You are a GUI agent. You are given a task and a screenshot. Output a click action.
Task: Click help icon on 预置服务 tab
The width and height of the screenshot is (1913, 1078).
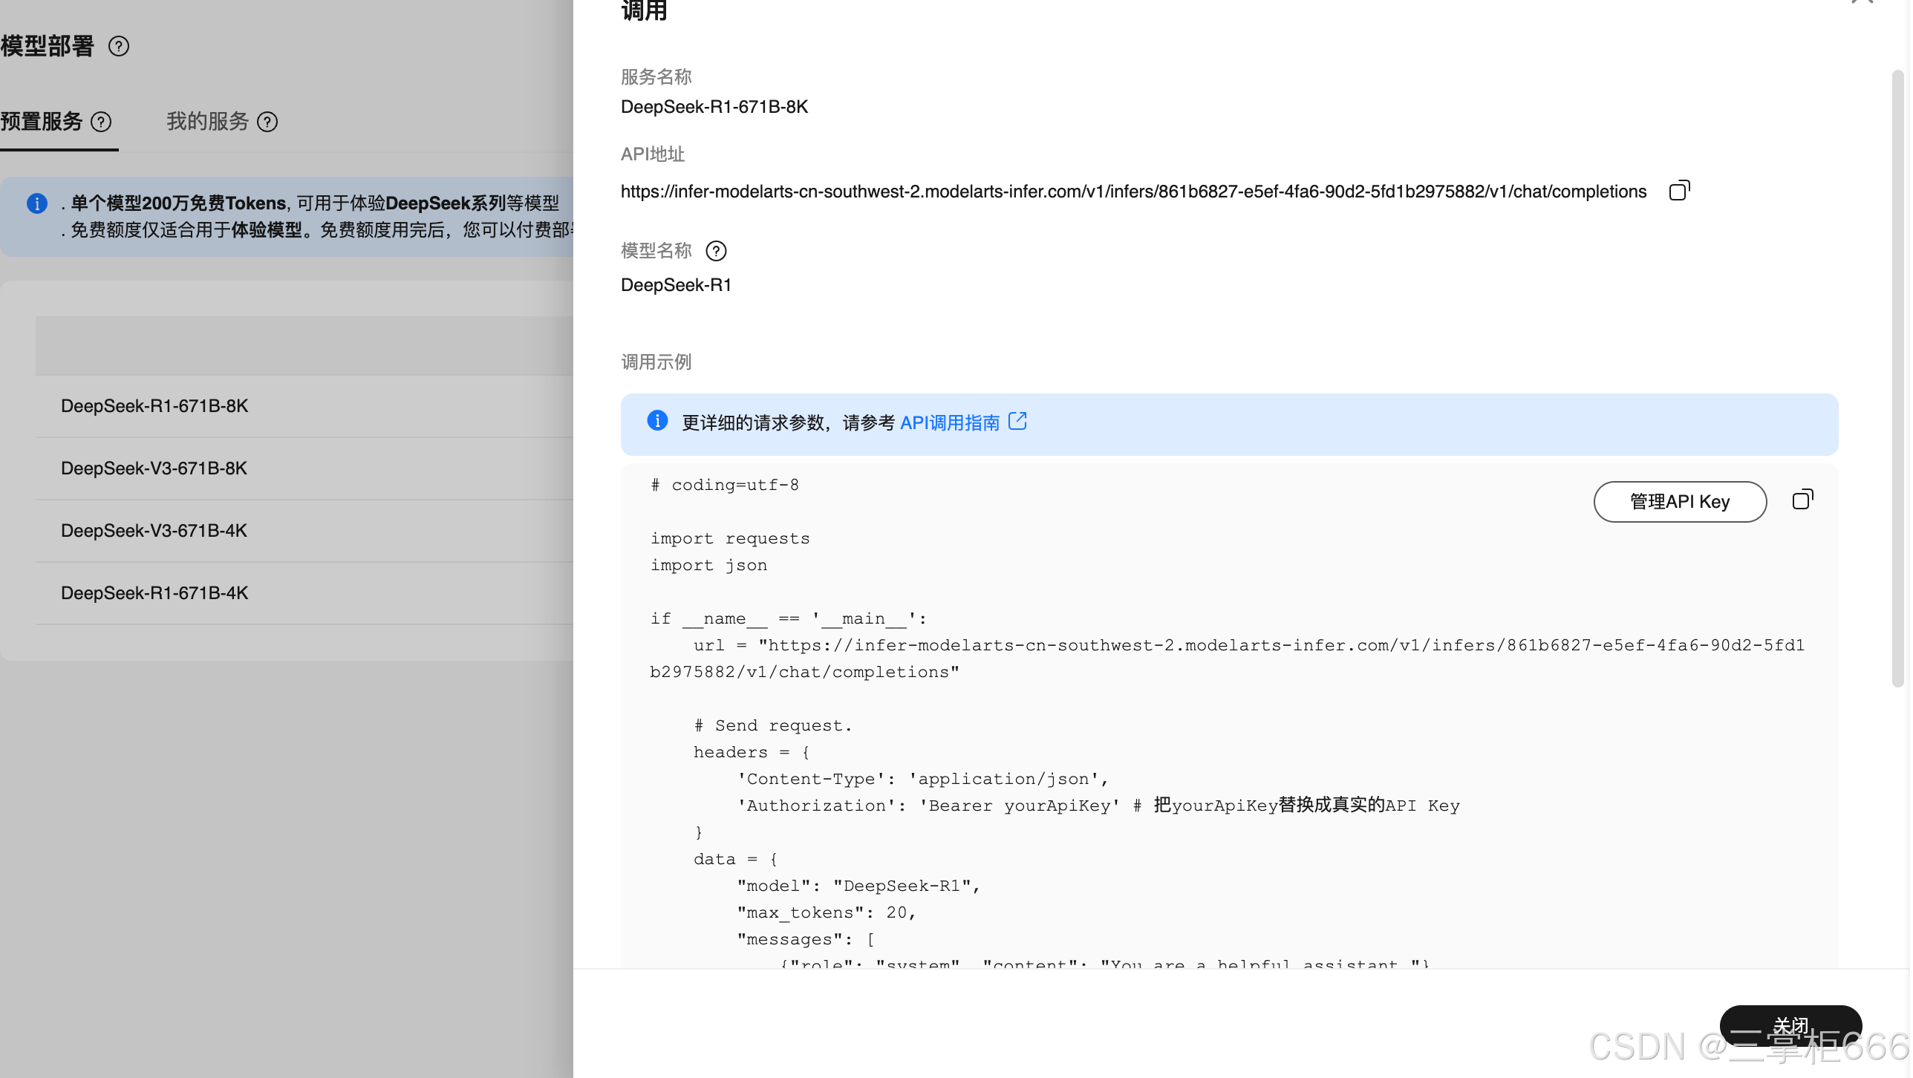[x=101, y=122]
